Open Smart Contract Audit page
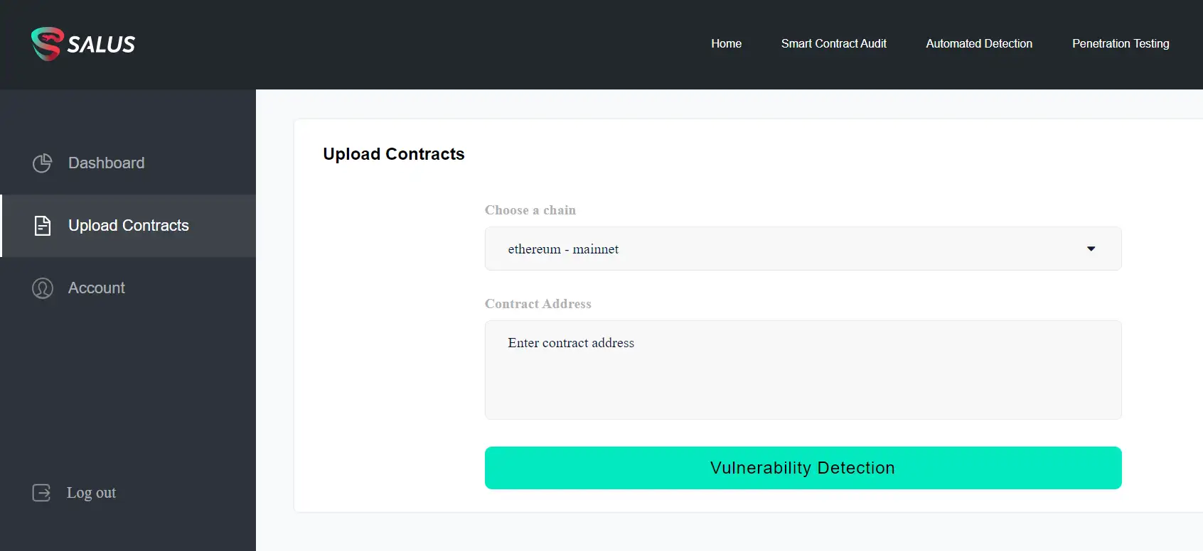Screen dimensions: 1203x551 [x=833, y=44]
